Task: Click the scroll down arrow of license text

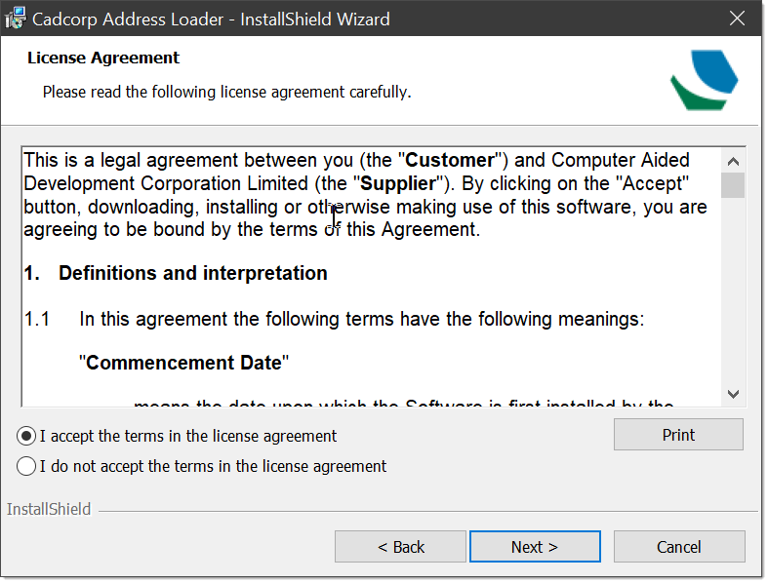Action: [733, 394]
